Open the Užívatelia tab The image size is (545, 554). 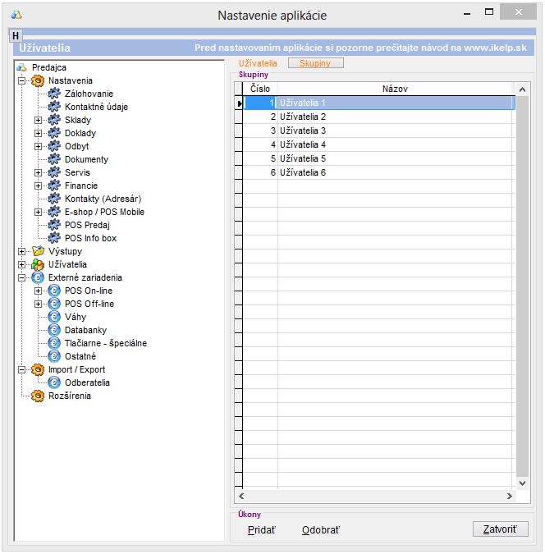pyautogui.click(x=258, y=63)
